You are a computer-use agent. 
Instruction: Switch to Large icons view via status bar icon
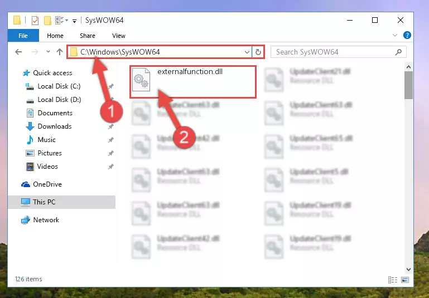(x=405, y=280)
